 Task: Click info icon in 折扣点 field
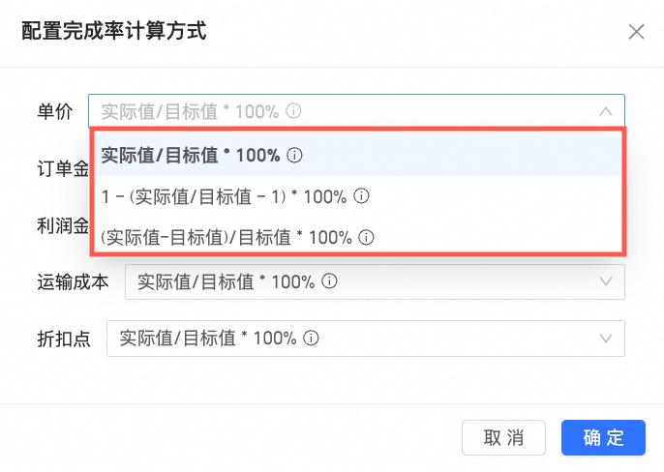(312, 339)
